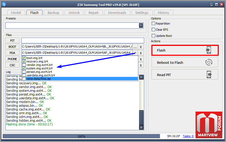226x142 pixels.
Task: Clear the PDA file with its X button
Action: coord(141,53)
